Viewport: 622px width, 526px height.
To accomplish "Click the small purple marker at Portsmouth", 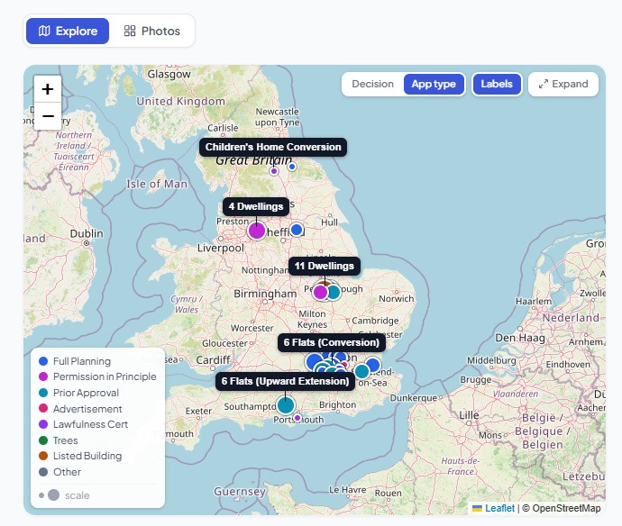I will click(x=297, y=418).
